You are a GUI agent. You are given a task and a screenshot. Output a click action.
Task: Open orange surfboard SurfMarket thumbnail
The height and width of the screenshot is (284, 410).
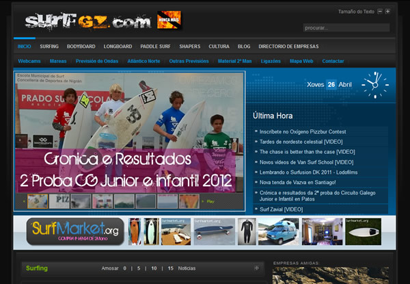pyautogui.click(x=135, y=232)
